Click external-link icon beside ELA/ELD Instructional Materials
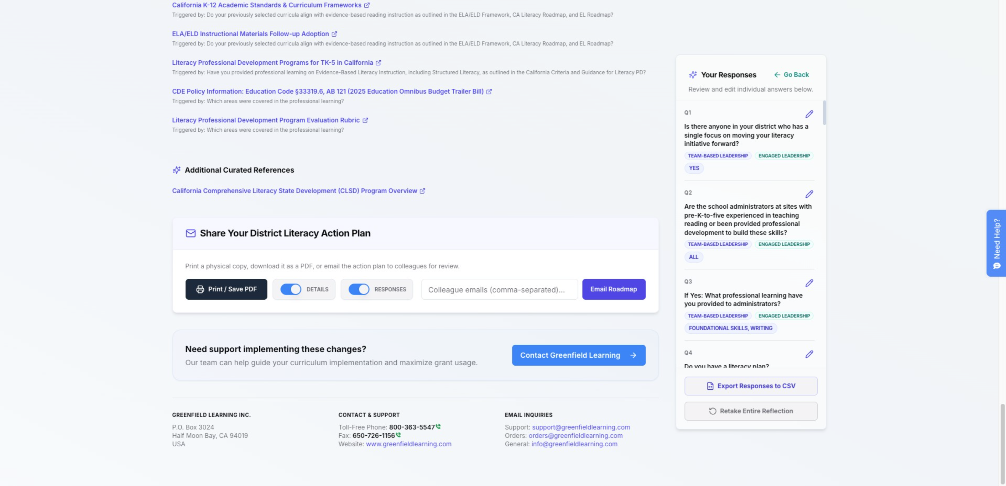 (x=334, y=34)
